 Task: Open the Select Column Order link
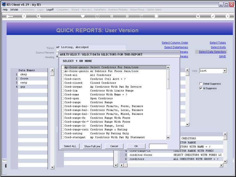(x=175, y=43)
